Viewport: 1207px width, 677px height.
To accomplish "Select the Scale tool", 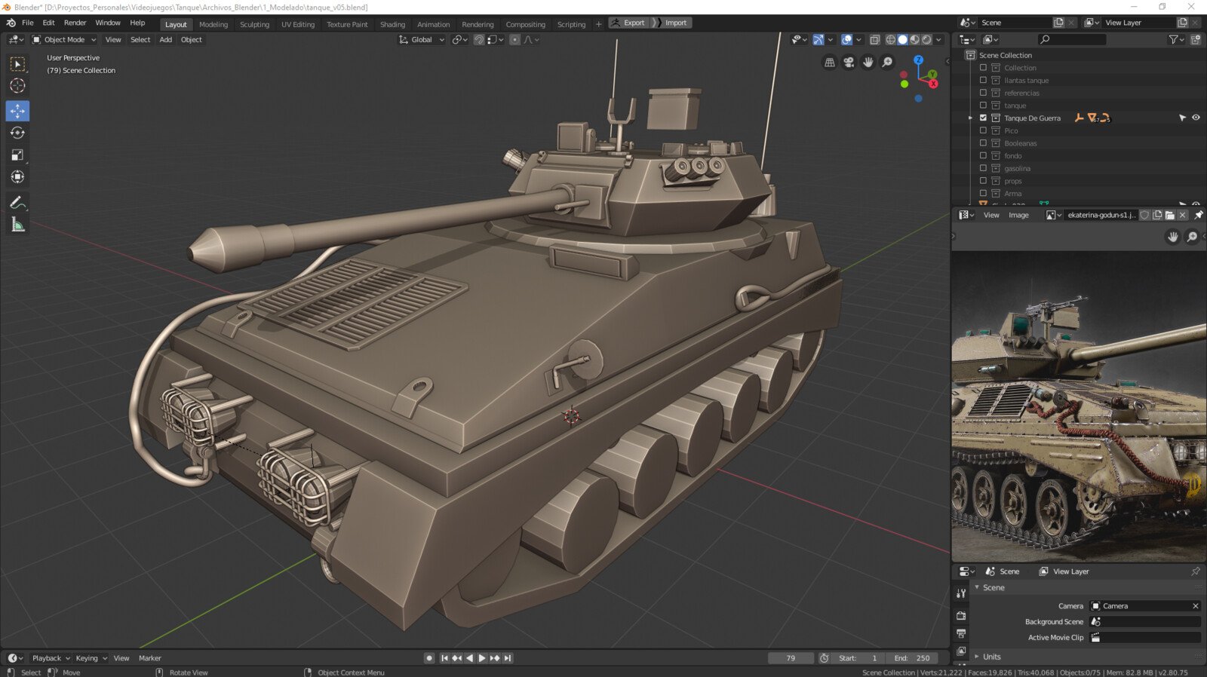I will pyautogui.click(x=17, y=155).
